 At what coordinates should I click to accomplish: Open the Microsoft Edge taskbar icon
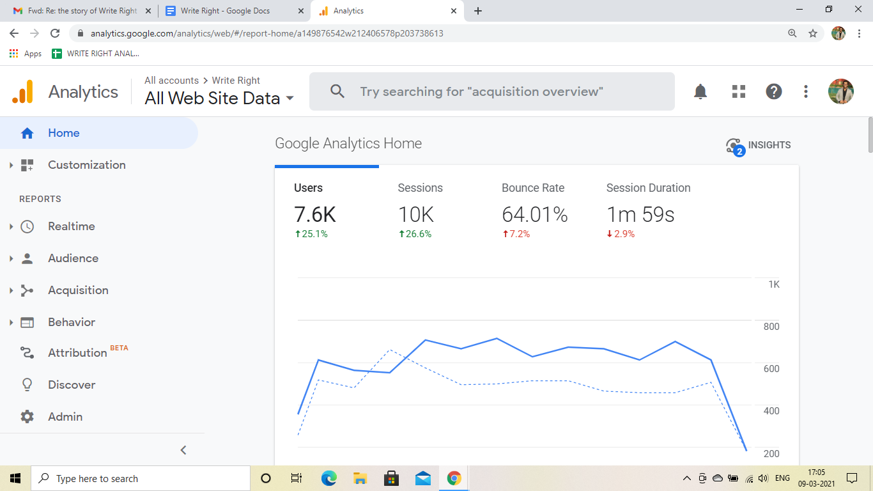coord(329,478)
